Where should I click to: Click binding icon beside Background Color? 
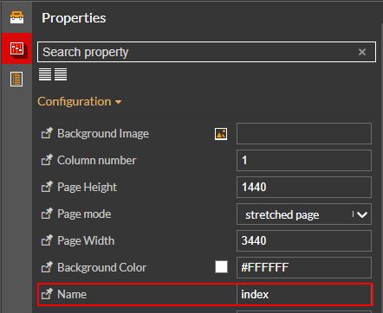47,267
